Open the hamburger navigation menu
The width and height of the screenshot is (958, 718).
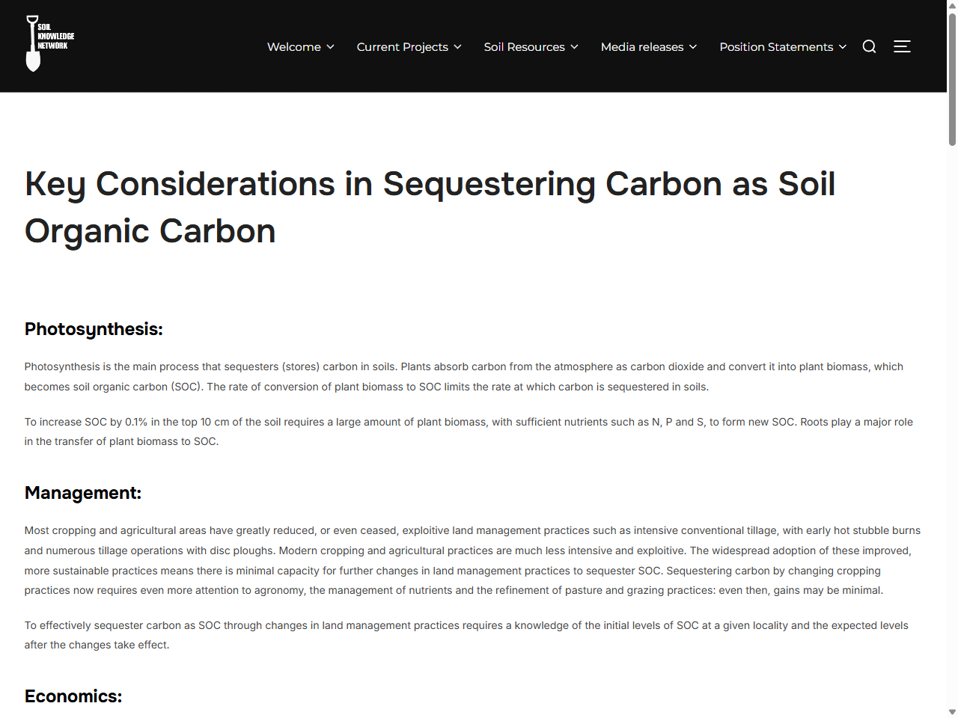[902, 46]
